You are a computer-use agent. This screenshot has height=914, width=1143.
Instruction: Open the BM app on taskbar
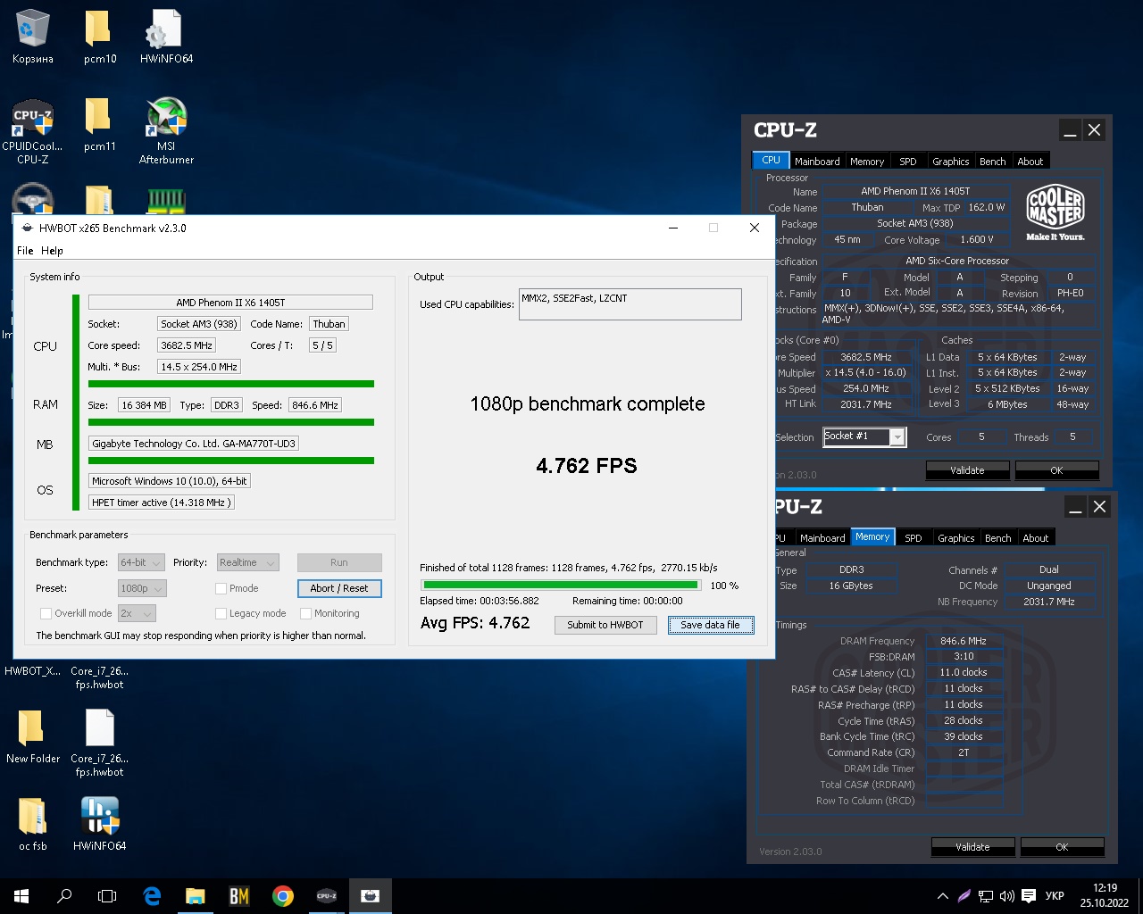coord(238,896)
